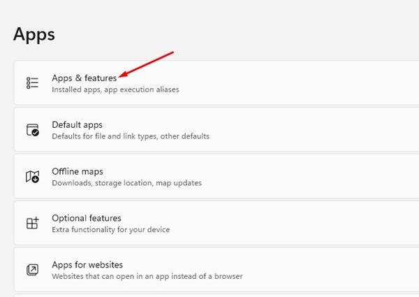Click the Apps page heading
Screen dimensions: 419x297
coord(34,34)
